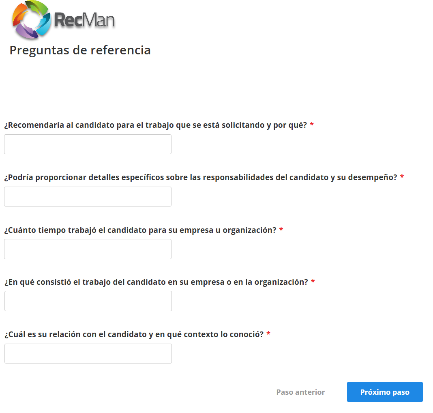The image size is (433, 413).
Task: Click the '¿Cuánto tiempo trabajó el candidato' label
Action: 140,230
